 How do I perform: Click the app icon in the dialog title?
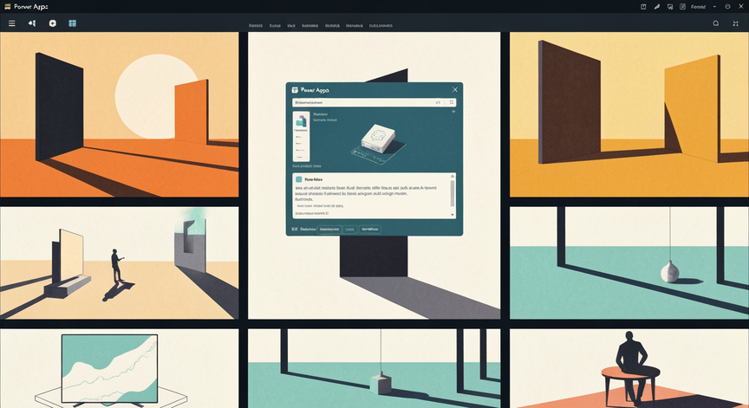coord(296,90)
